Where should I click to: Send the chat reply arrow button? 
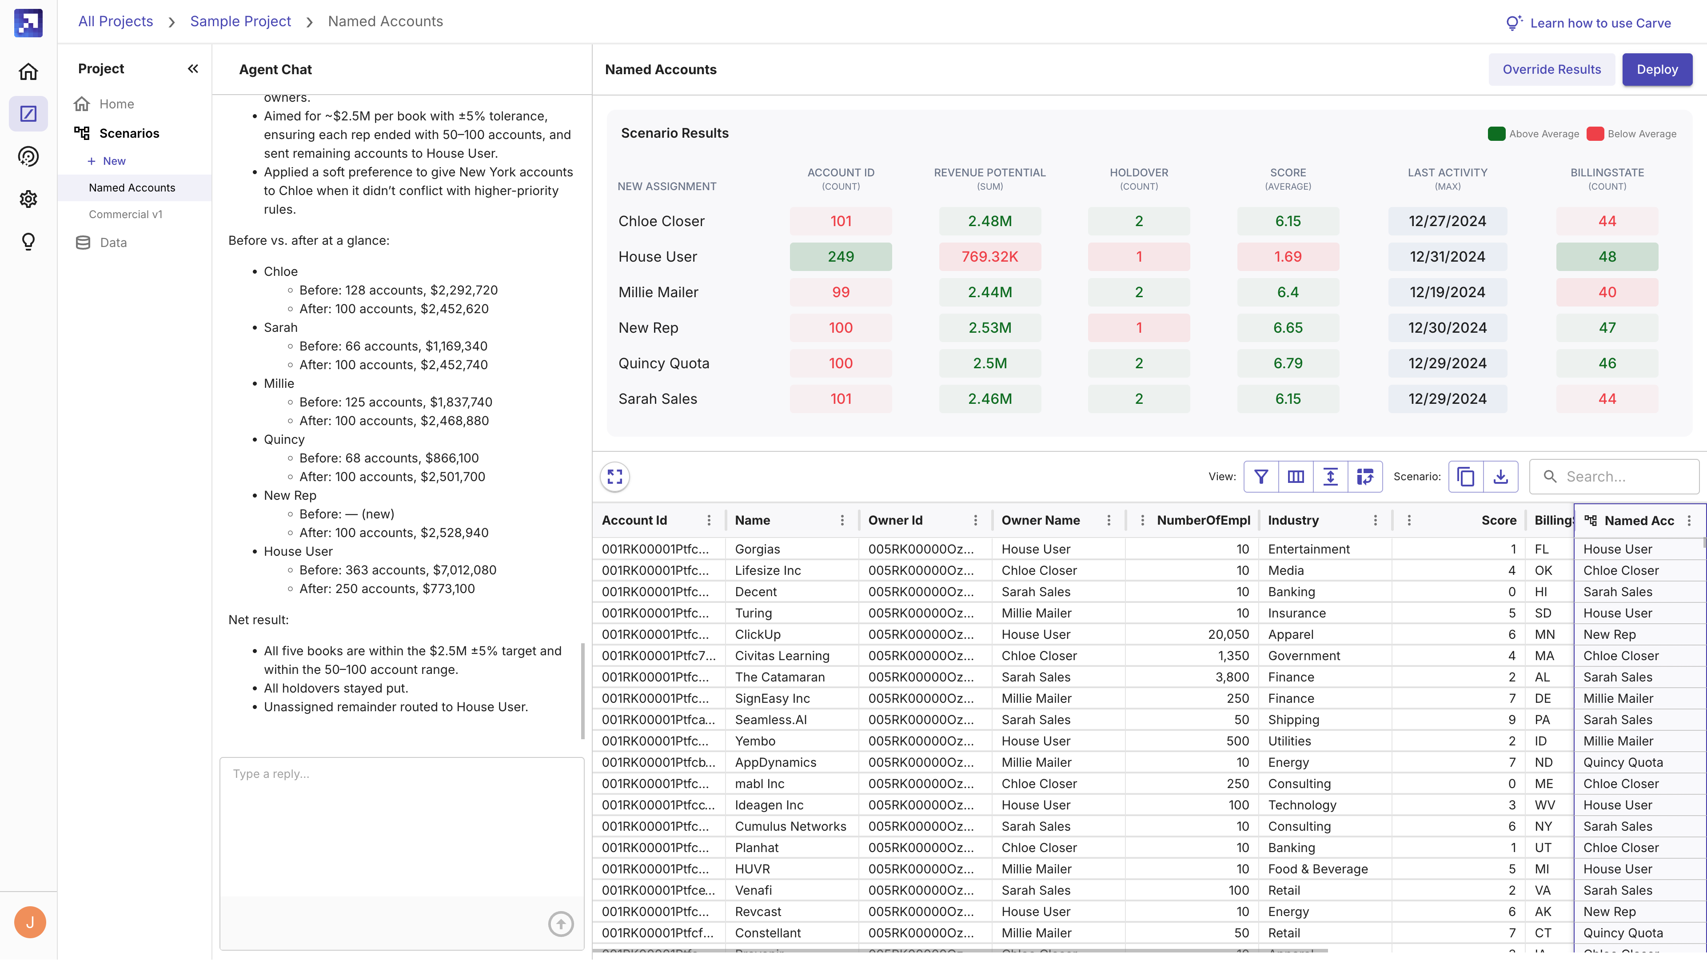(561, 924)
